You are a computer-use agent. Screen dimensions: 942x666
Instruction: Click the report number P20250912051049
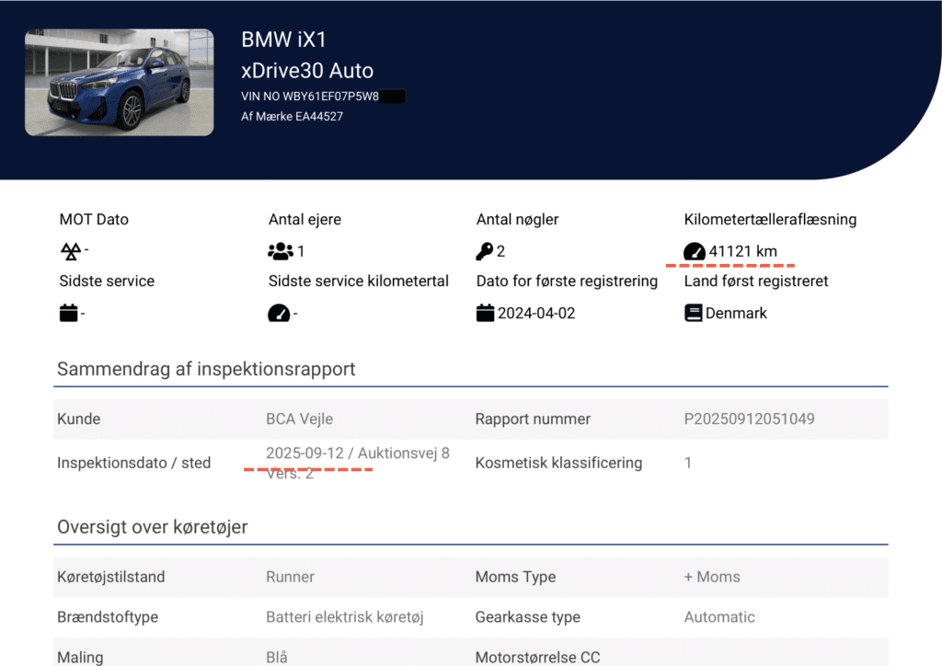point(749,419)
